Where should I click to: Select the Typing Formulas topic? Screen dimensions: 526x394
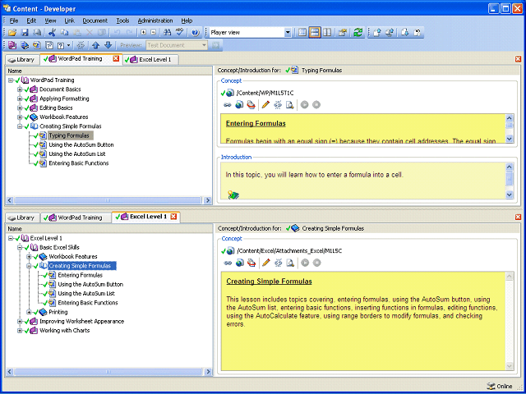(x=69, y=135)
